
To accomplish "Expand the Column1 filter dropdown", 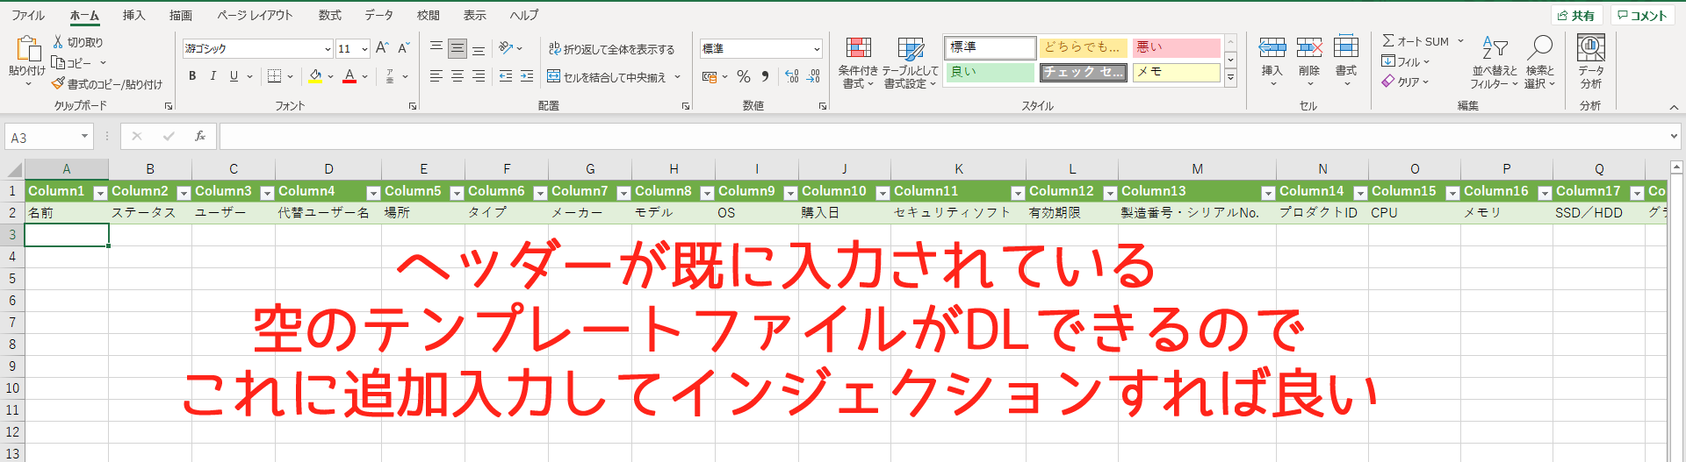I will click(100, 193).
